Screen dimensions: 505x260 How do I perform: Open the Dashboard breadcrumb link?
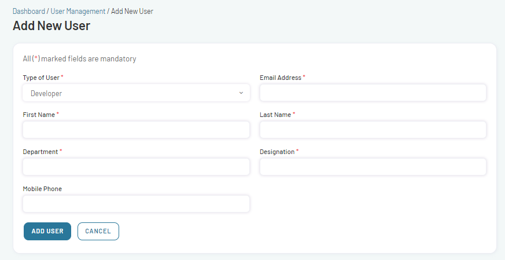tap(29, 11)
